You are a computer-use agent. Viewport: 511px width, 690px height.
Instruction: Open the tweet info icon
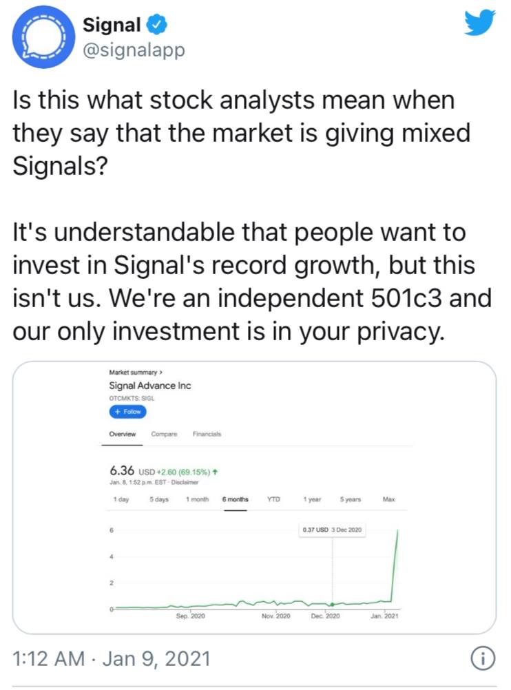pos(483,658)
